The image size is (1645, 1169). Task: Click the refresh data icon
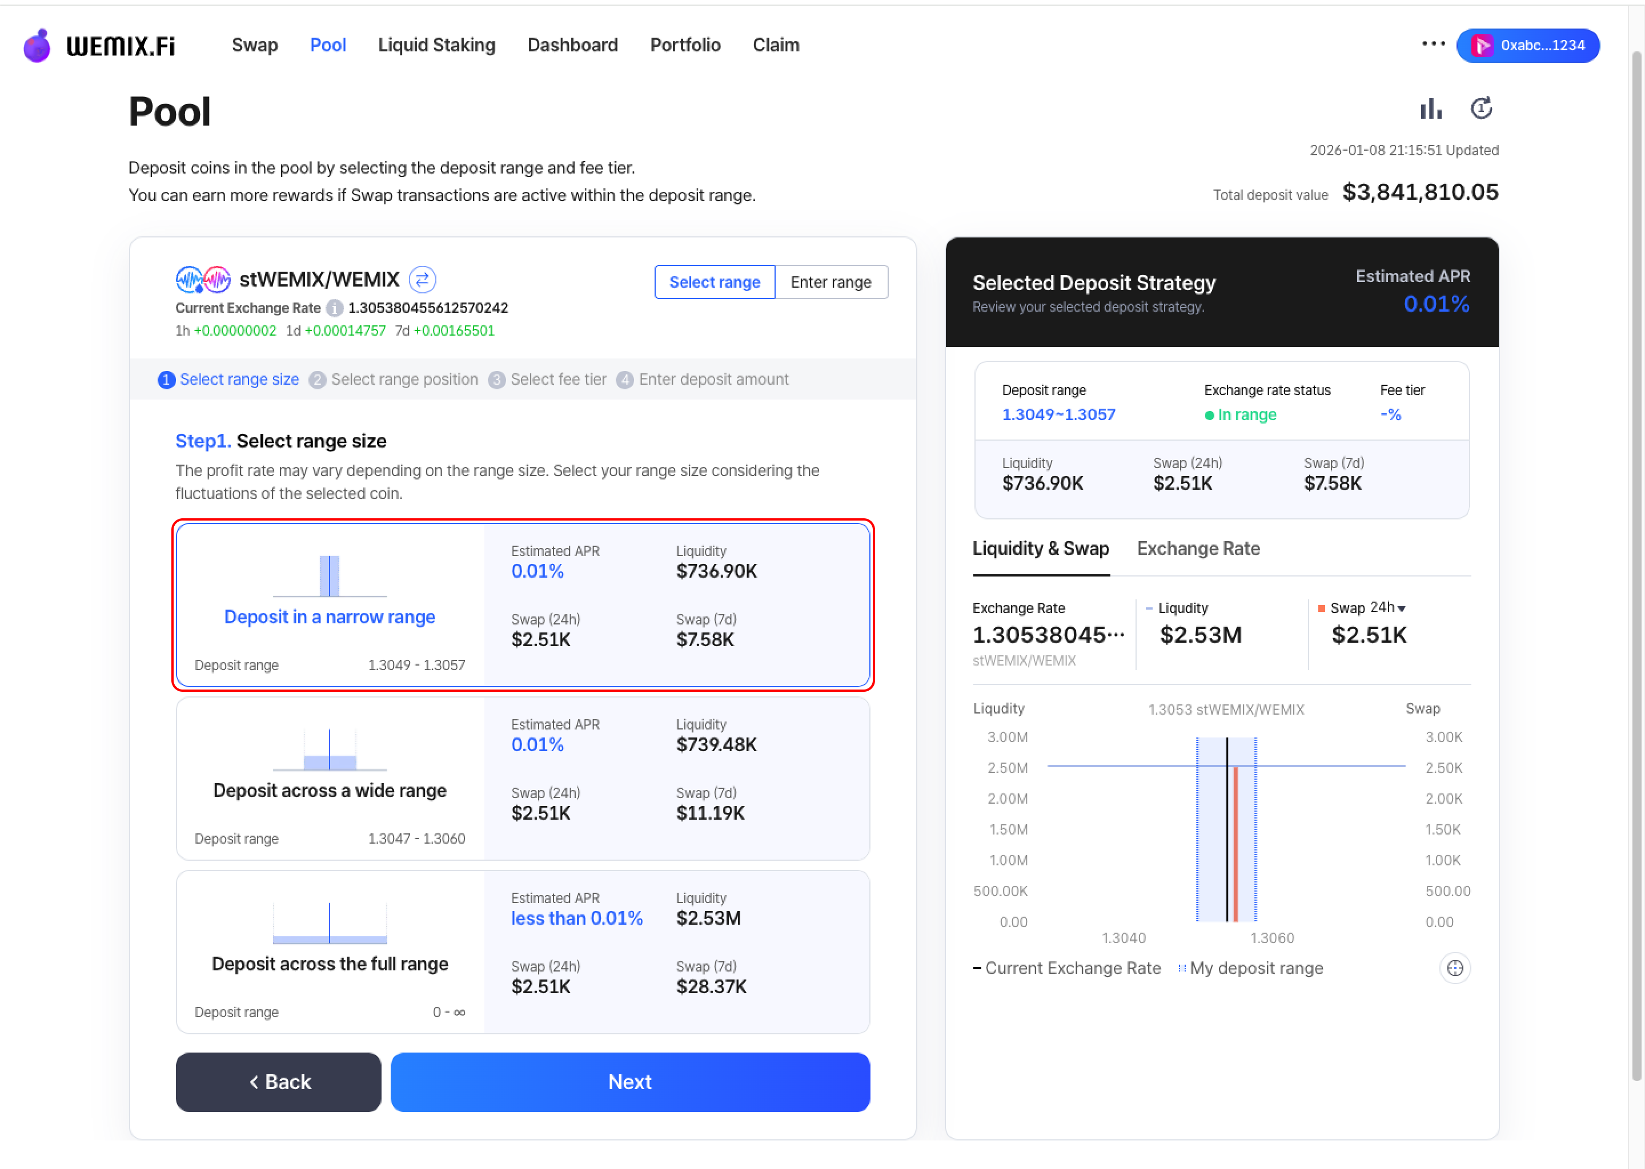coord(1481,108)
